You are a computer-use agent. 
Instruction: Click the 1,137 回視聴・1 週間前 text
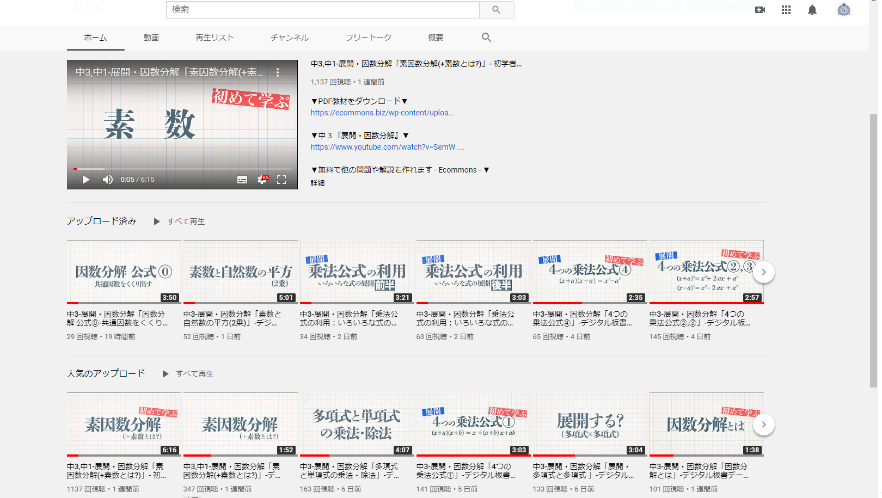pos(347,82)
